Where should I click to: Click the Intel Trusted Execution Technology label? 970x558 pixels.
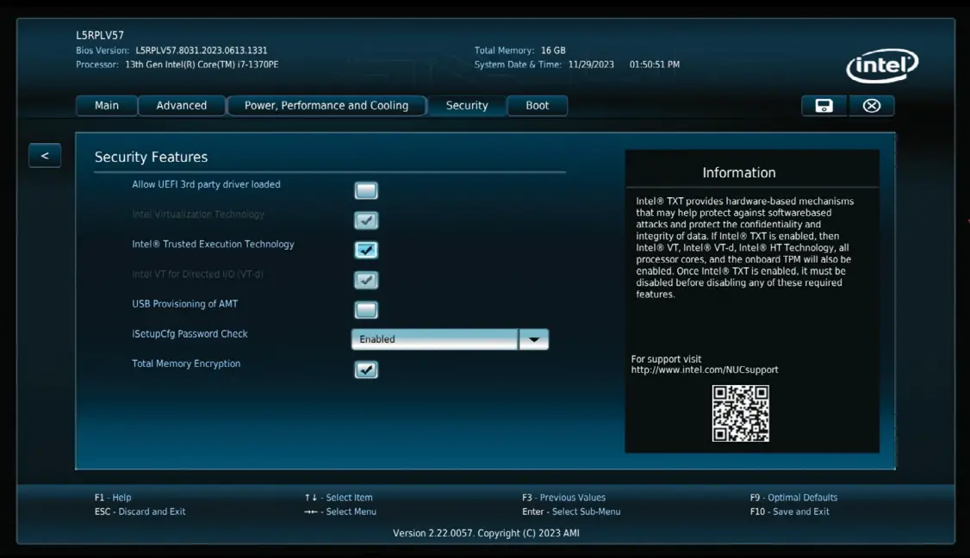point(213,245)
